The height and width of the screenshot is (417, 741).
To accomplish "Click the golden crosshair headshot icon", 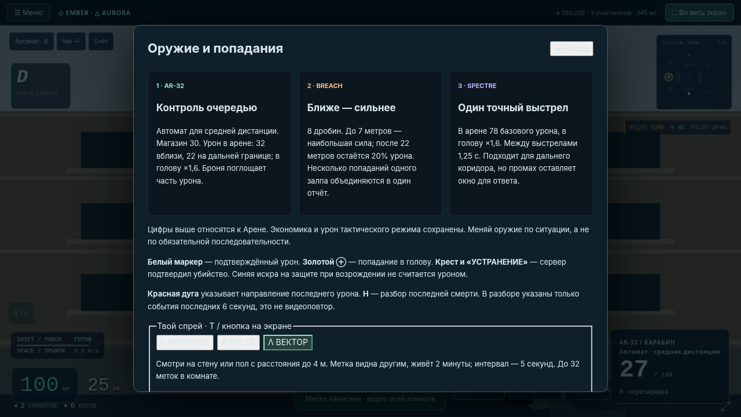I will 341,262.
